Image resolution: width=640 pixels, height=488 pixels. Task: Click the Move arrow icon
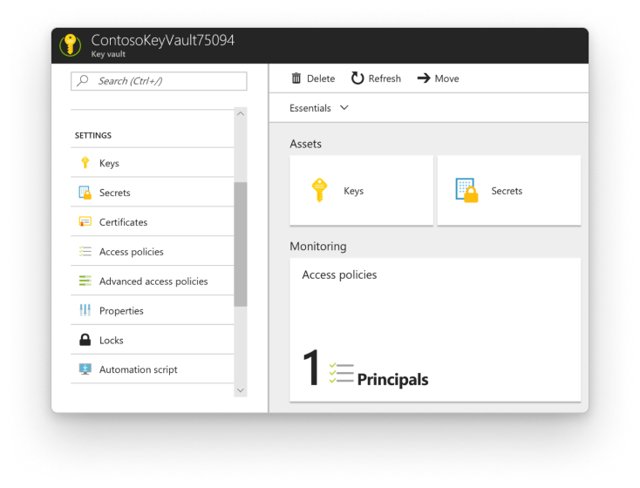(424, 78)
